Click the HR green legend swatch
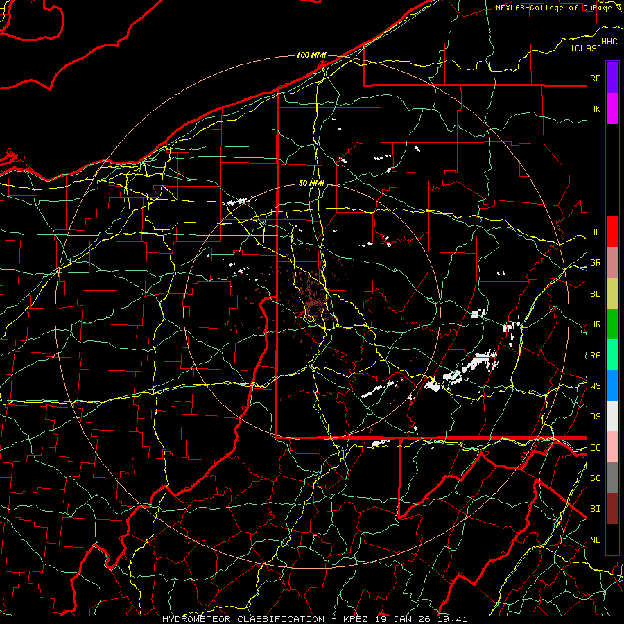Viewport: 624px width, 624px height. coord(612,324)
